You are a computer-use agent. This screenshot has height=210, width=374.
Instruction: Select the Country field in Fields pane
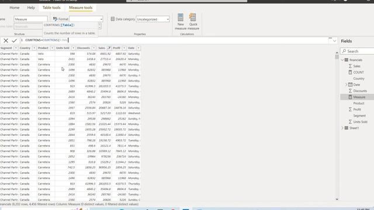point(359,79)
